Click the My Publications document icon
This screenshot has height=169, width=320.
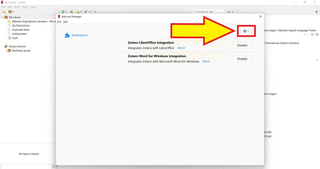tap(9, 26)
